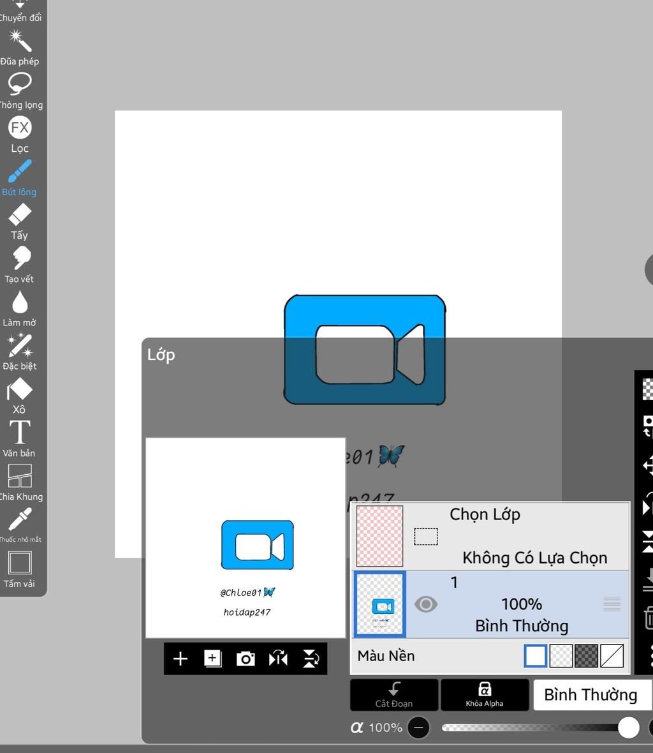
Task: Select the Làm mờ blur tool
Action: (20, 309)
